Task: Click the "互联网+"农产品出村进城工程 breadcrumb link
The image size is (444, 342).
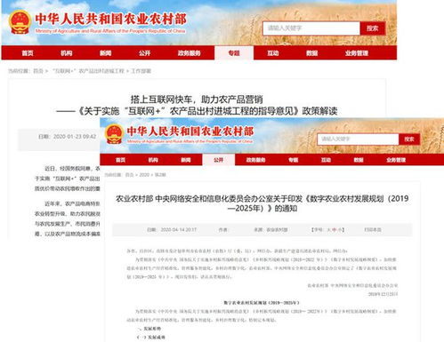Action: [x=88, y=71]
